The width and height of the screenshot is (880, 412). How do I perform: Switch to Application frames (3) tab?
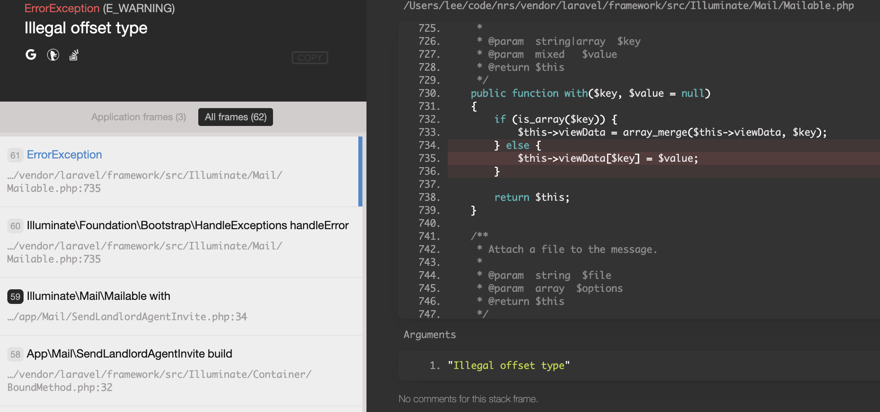point(139,117)
